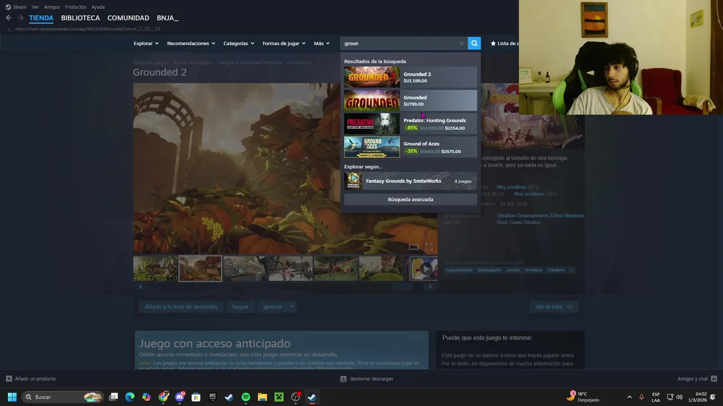Click the Ignorar button
723x406 pixels.
272,307
